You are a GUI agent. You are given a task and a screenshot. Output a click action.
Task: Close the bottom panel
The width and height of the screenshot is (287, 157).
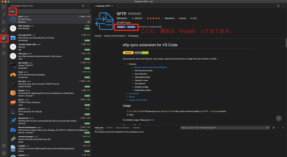click(283, 128)
